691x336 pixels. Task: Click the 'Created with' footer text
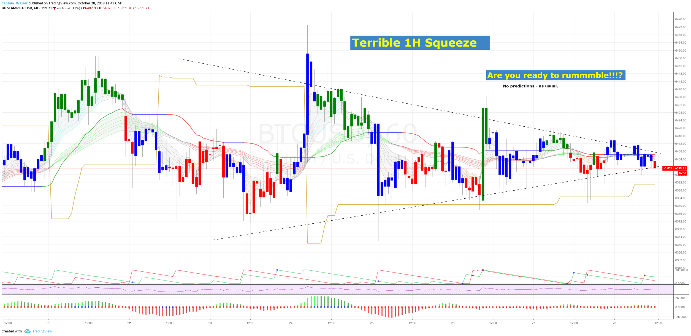pos(12,331)
